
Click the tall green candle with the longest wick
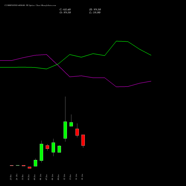[65, 130]
